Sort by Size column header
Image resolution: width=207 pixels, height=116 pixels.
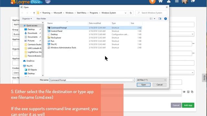pyautogui.click(x=132, y=23)
